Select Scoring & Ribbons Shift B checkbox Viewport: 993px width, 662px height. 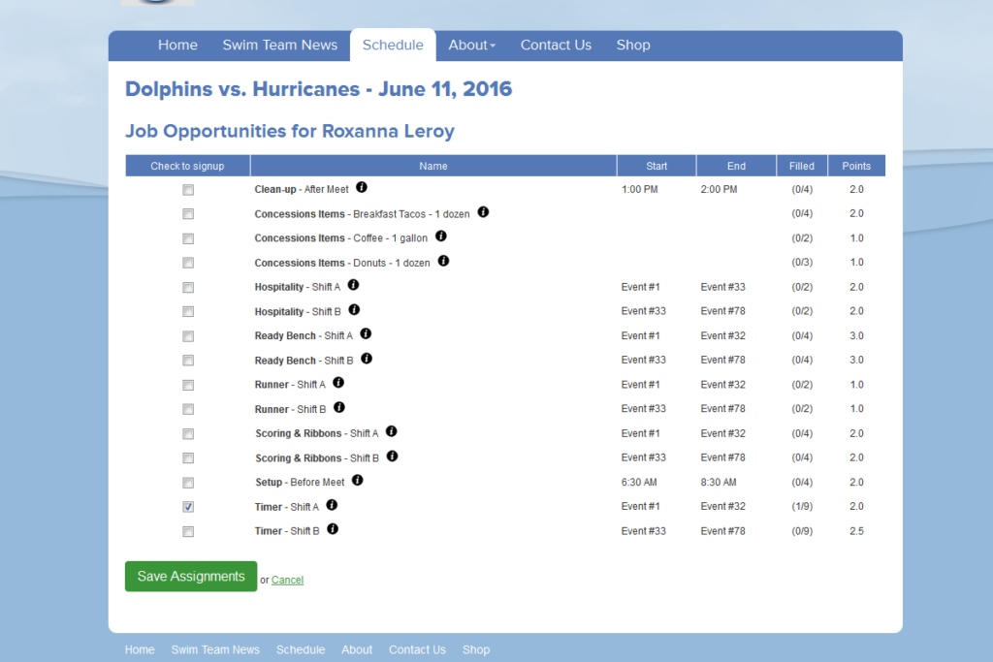click(x=188, y=457)
